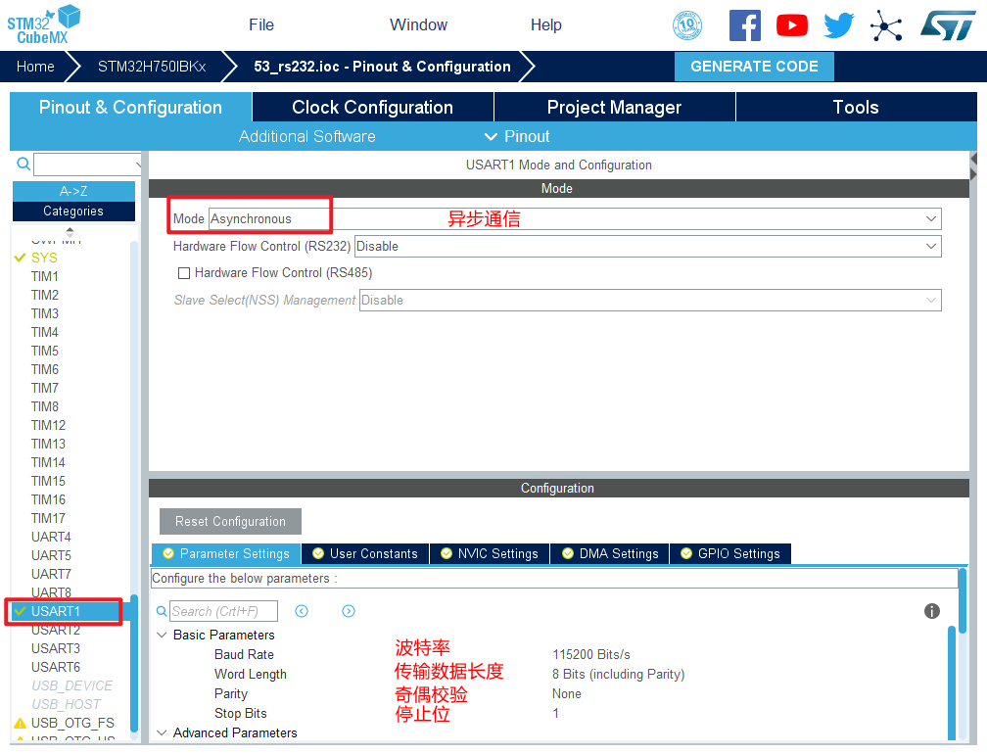The width and height of the screenshot is (987, 755).
Task: Go to previous search result arrow
Action: pos(302,611)
